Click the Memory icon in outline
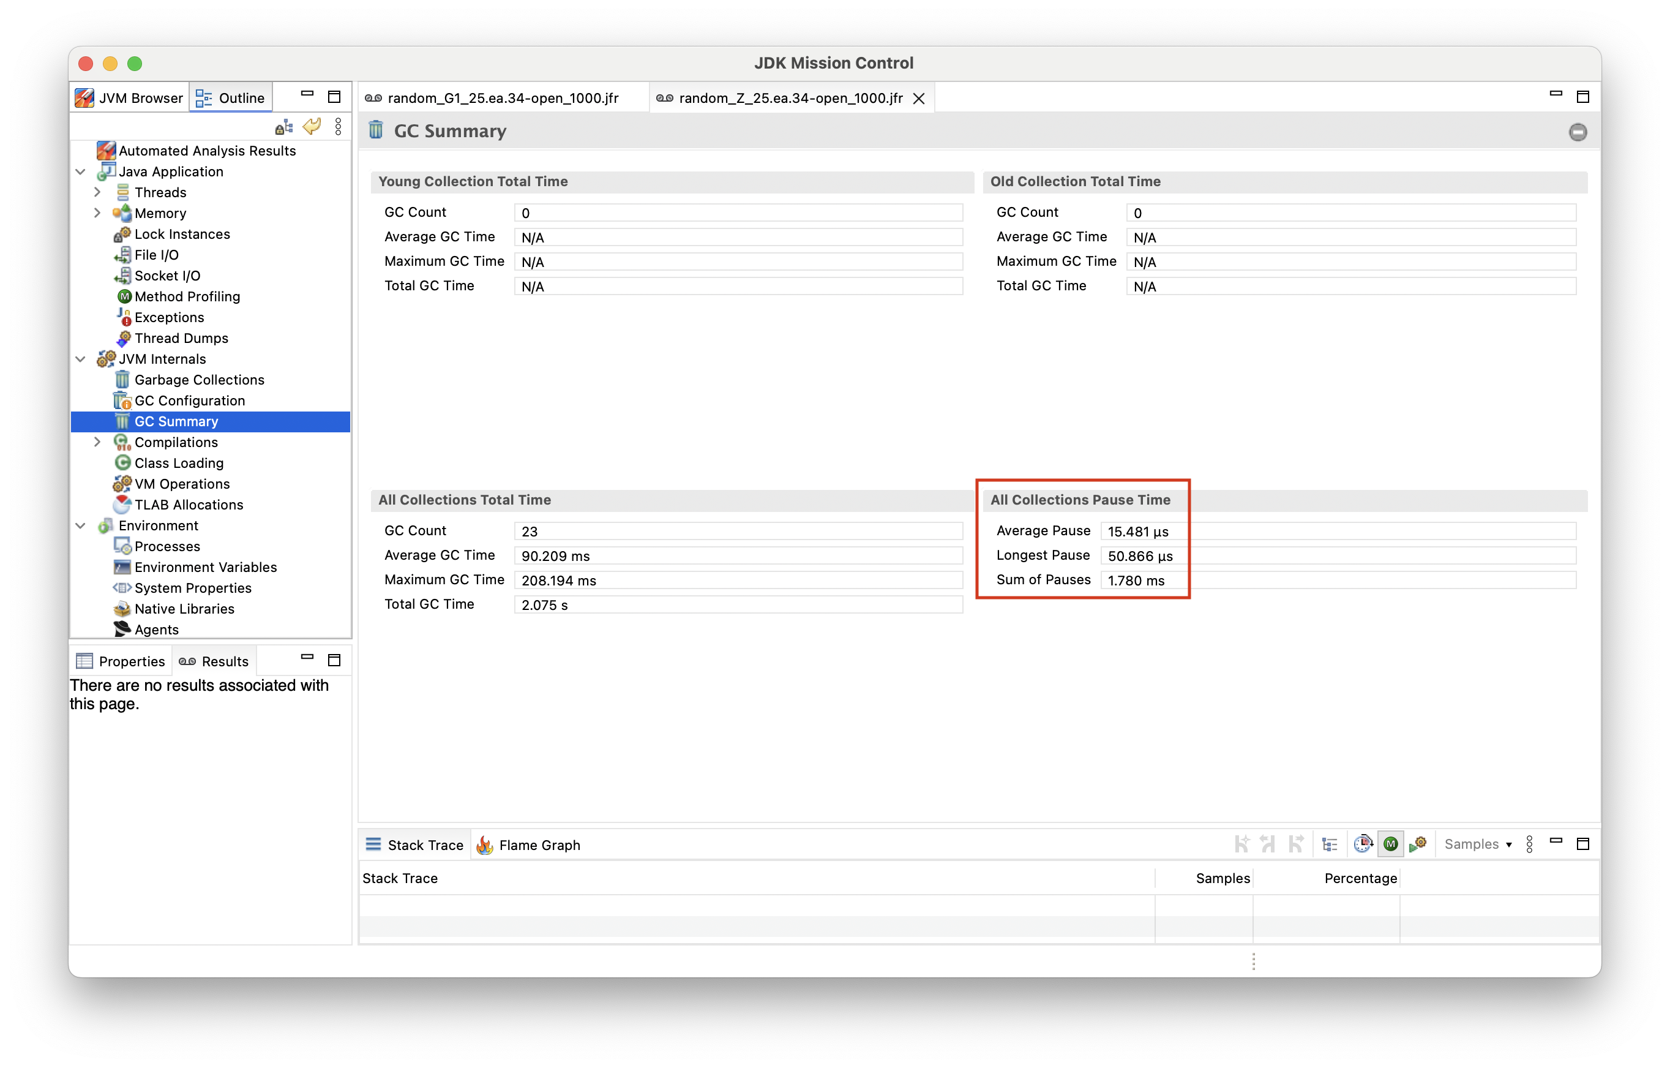 123,213
